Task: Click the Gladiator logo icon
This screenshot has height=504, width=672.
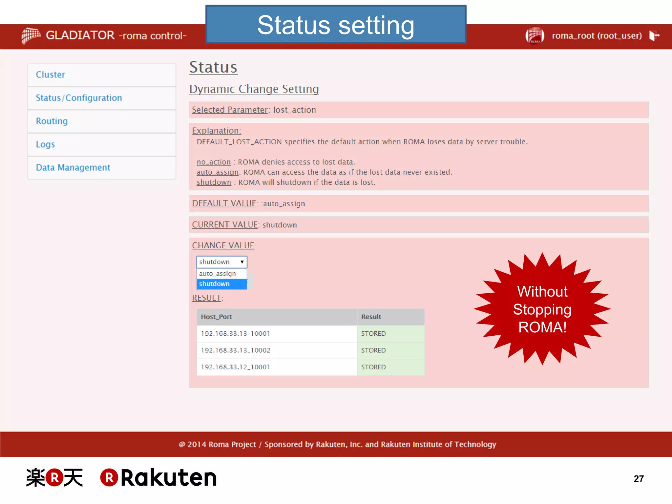Action: pos(31,35)
